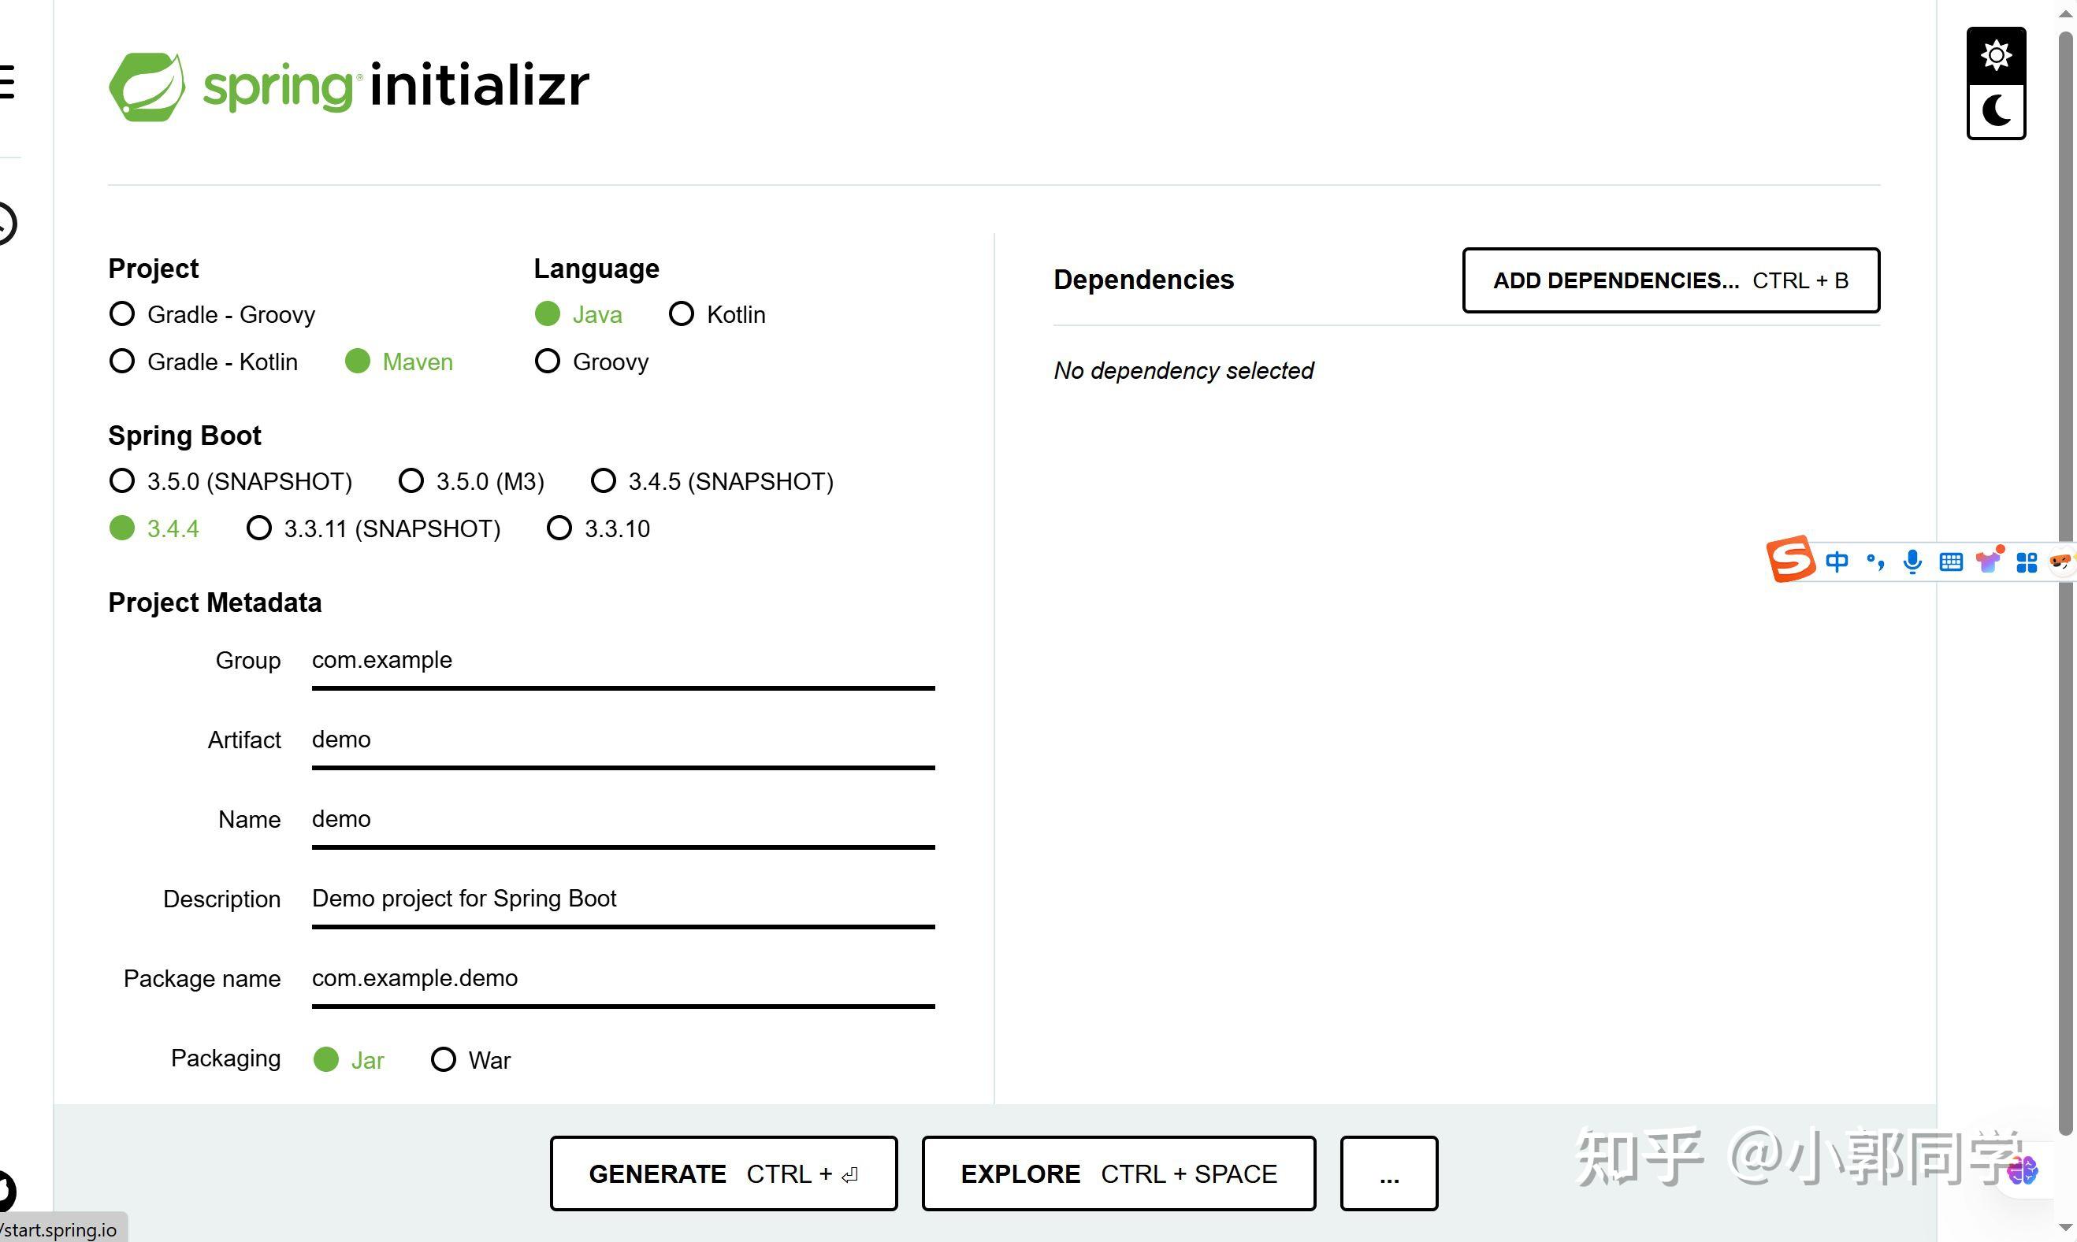The height and width of the screenshot is (1242, 2077).
Task: Click the 'Language' section heading
Action: coord(596,269)
